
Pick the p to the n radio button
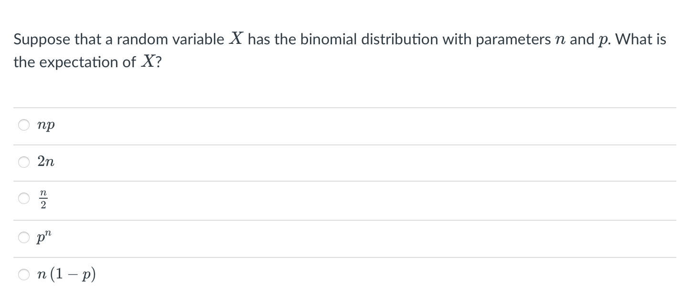pos(24,238)
